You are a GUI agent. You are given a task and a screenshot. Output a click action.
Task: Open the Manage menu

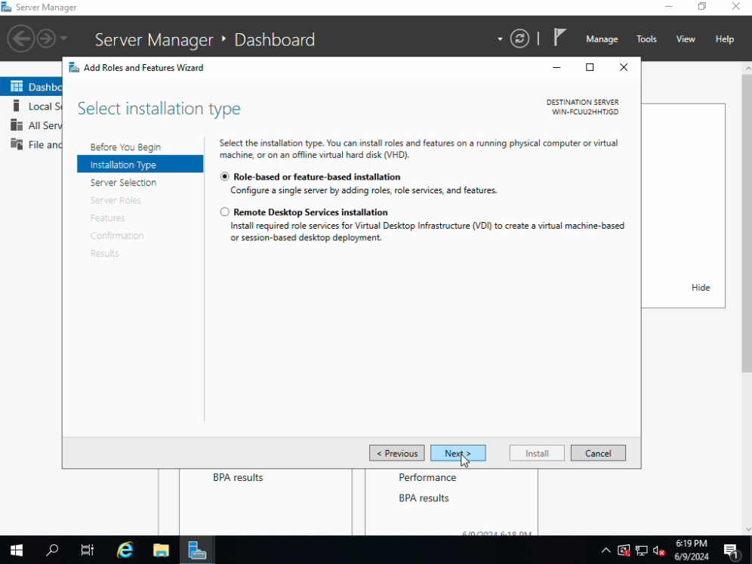[602, 39]
